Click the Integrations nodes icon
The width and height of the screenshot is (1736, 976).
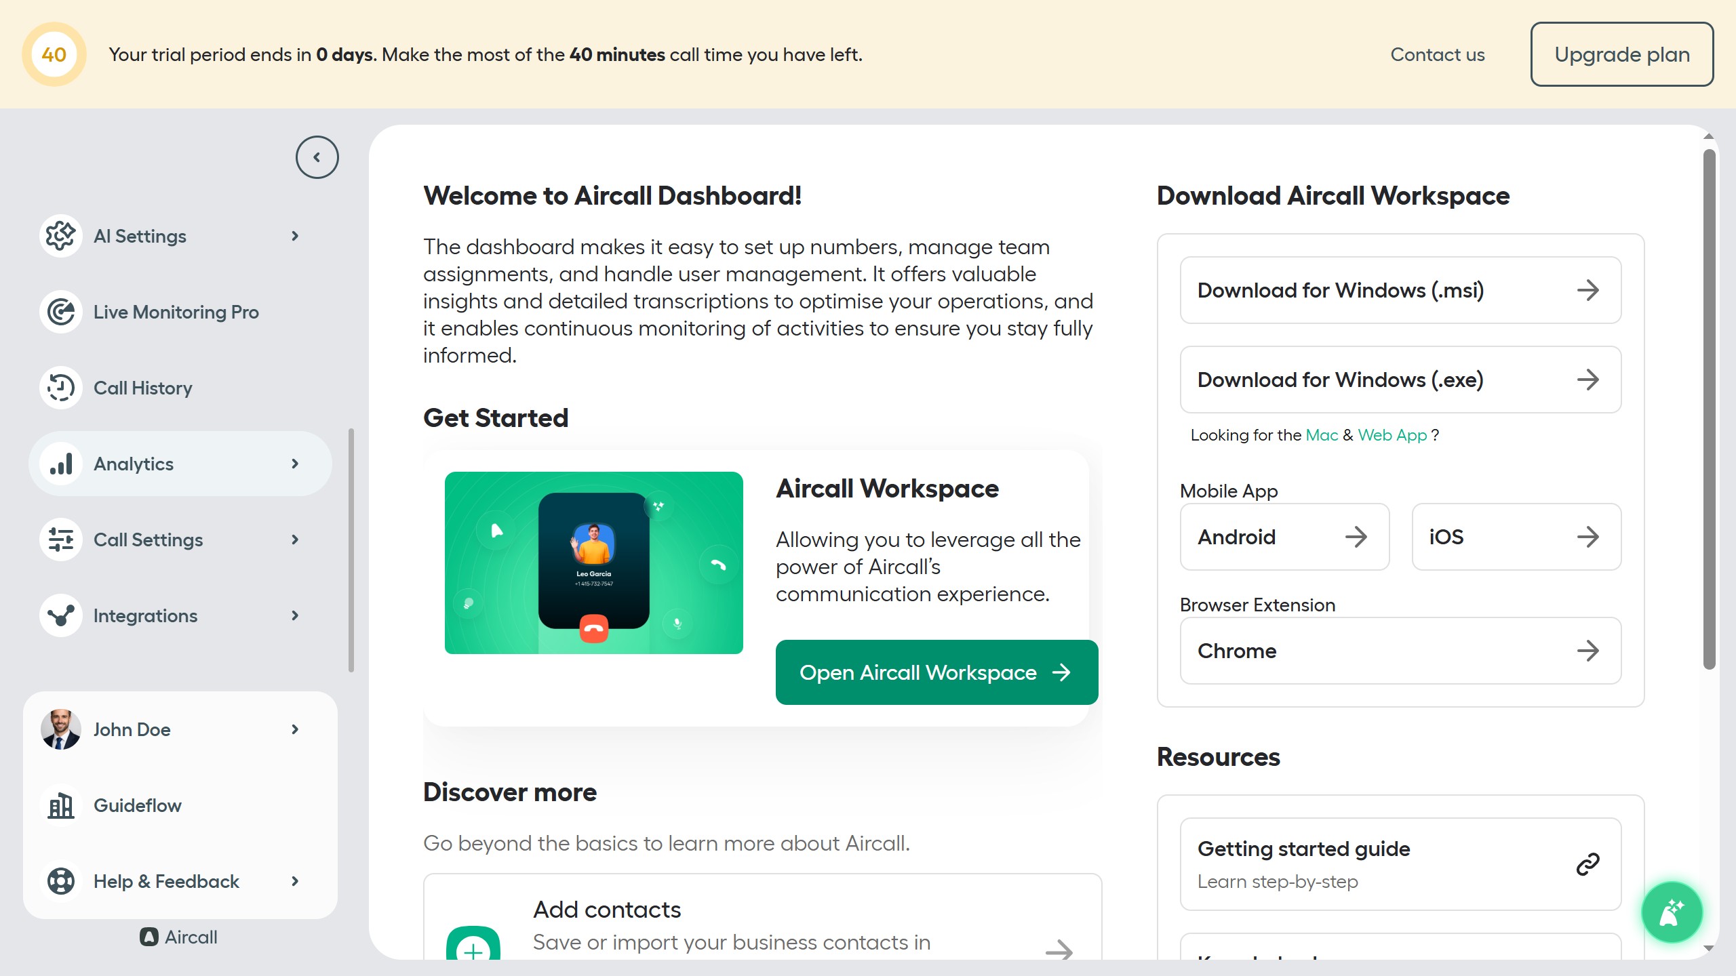[61, 615]
